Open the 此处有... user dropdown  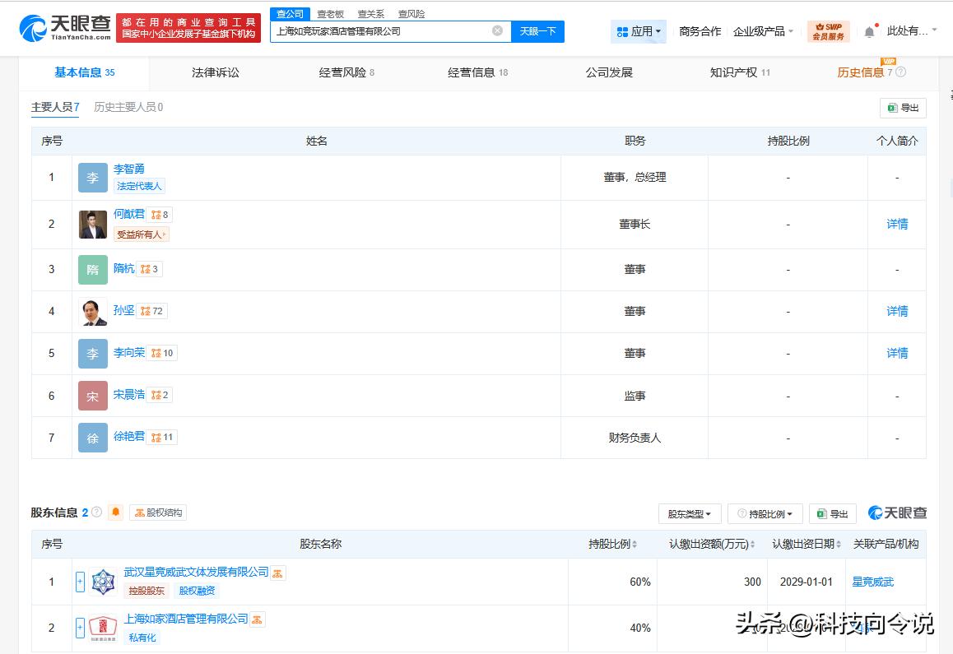pyautogui.click(x=912, y=31)
